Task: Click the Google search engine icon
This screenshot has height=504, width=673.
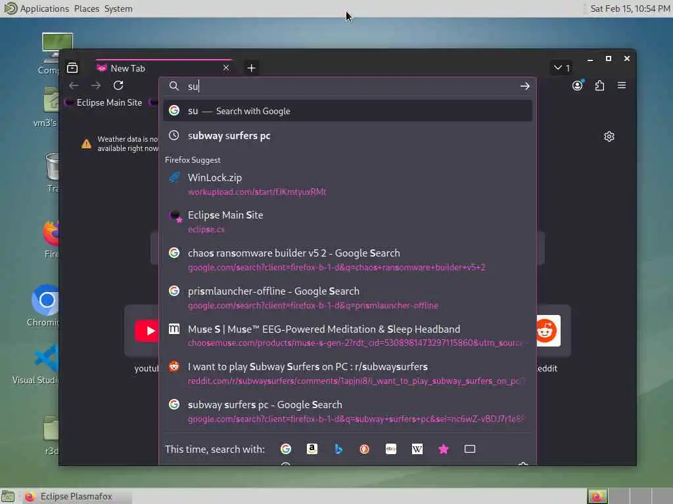Action: coord(285,449)
